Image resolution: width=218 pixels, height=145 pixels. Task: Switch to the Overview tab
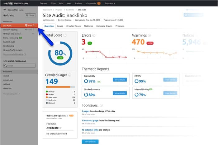[49, 26]
